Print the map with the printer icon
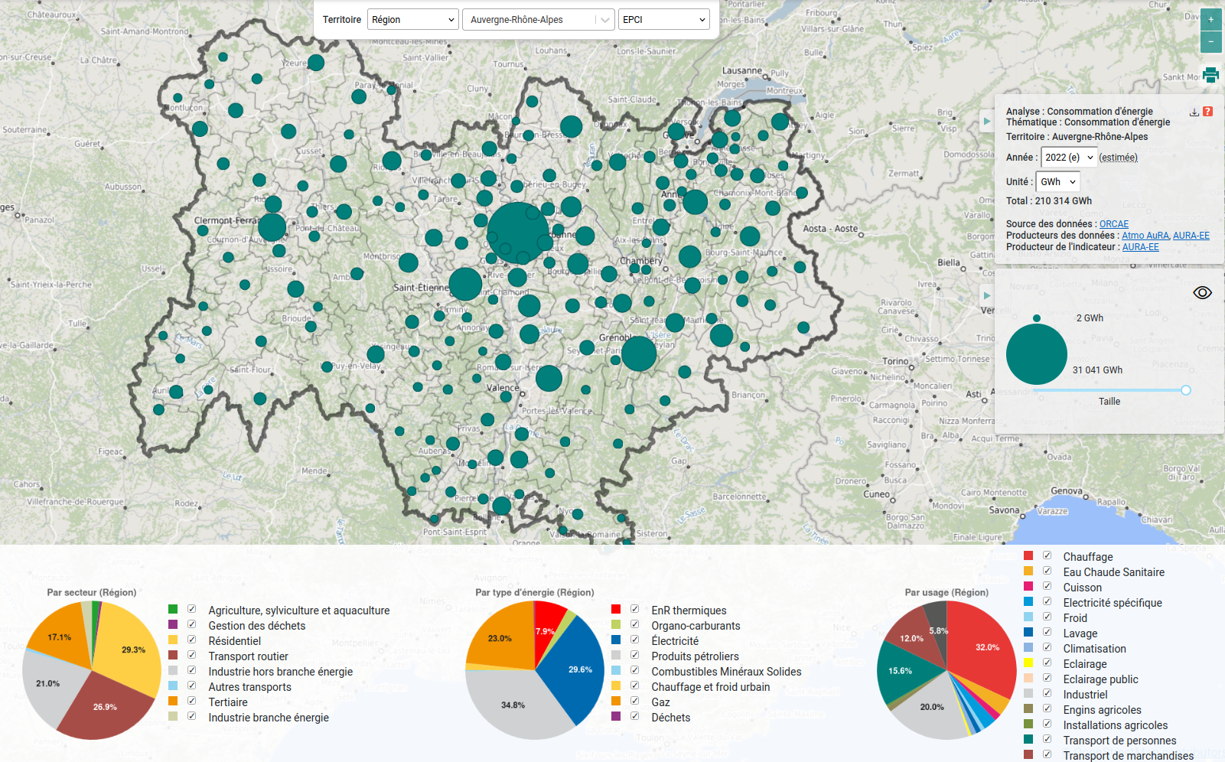The image size is (1225, 762). pos(1210,75)
